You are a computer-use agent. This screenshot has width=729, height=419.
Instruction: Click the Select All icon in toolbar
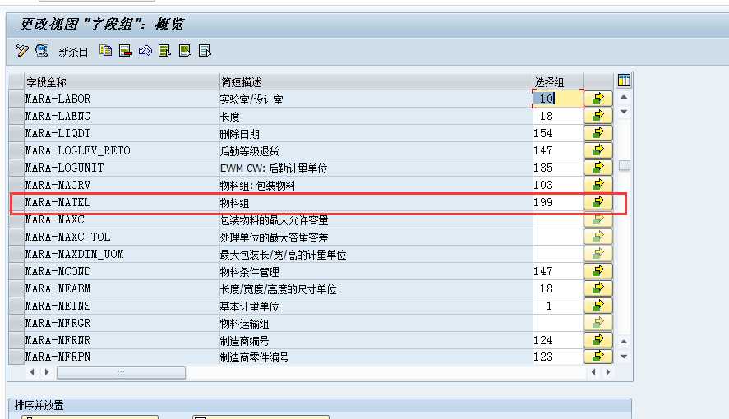[x=164, y=51]
